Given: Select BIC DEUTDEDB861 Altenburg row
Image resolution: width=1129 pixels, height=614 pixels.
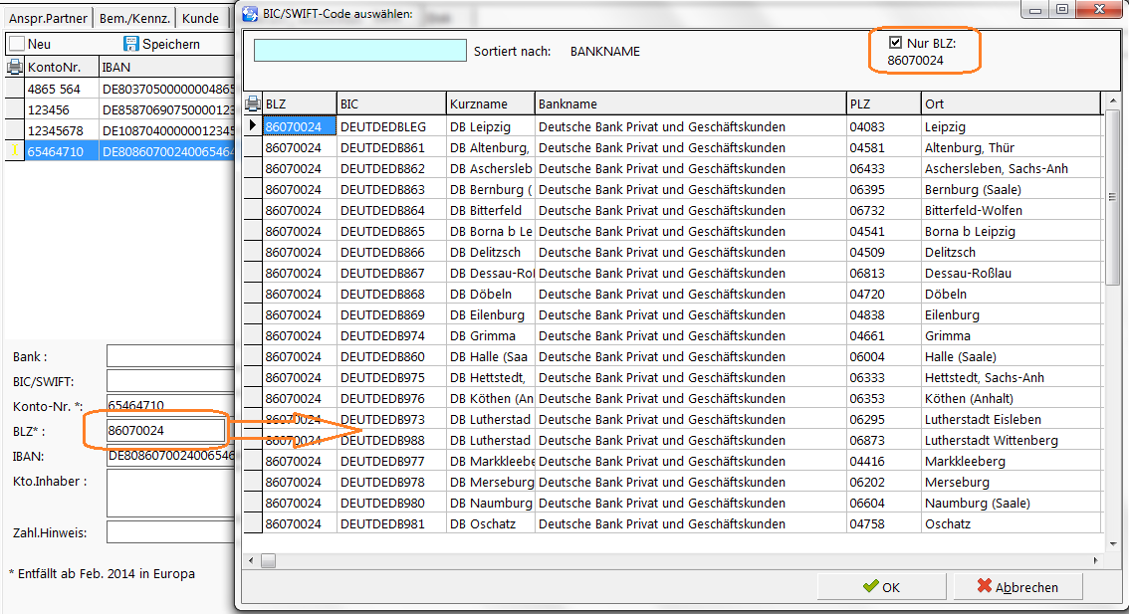Looking at the screenshot, I should tap(391, 147).
